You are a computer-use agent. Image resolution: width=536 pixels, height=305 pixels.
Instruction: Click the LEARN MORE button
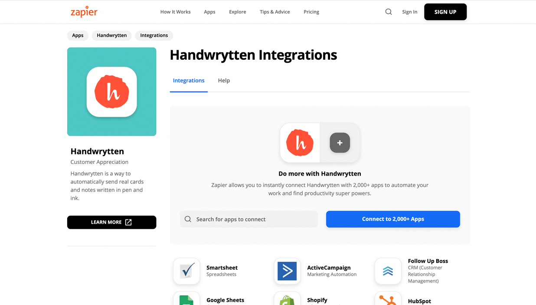(x=111, y=222)
